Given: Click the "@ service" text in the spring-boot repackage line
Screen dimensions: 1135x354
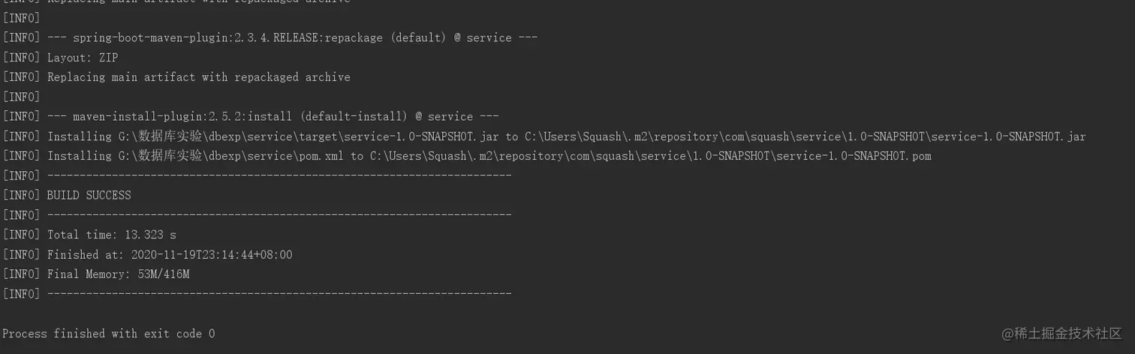Looking at the screenshot, I should (483, 37).
